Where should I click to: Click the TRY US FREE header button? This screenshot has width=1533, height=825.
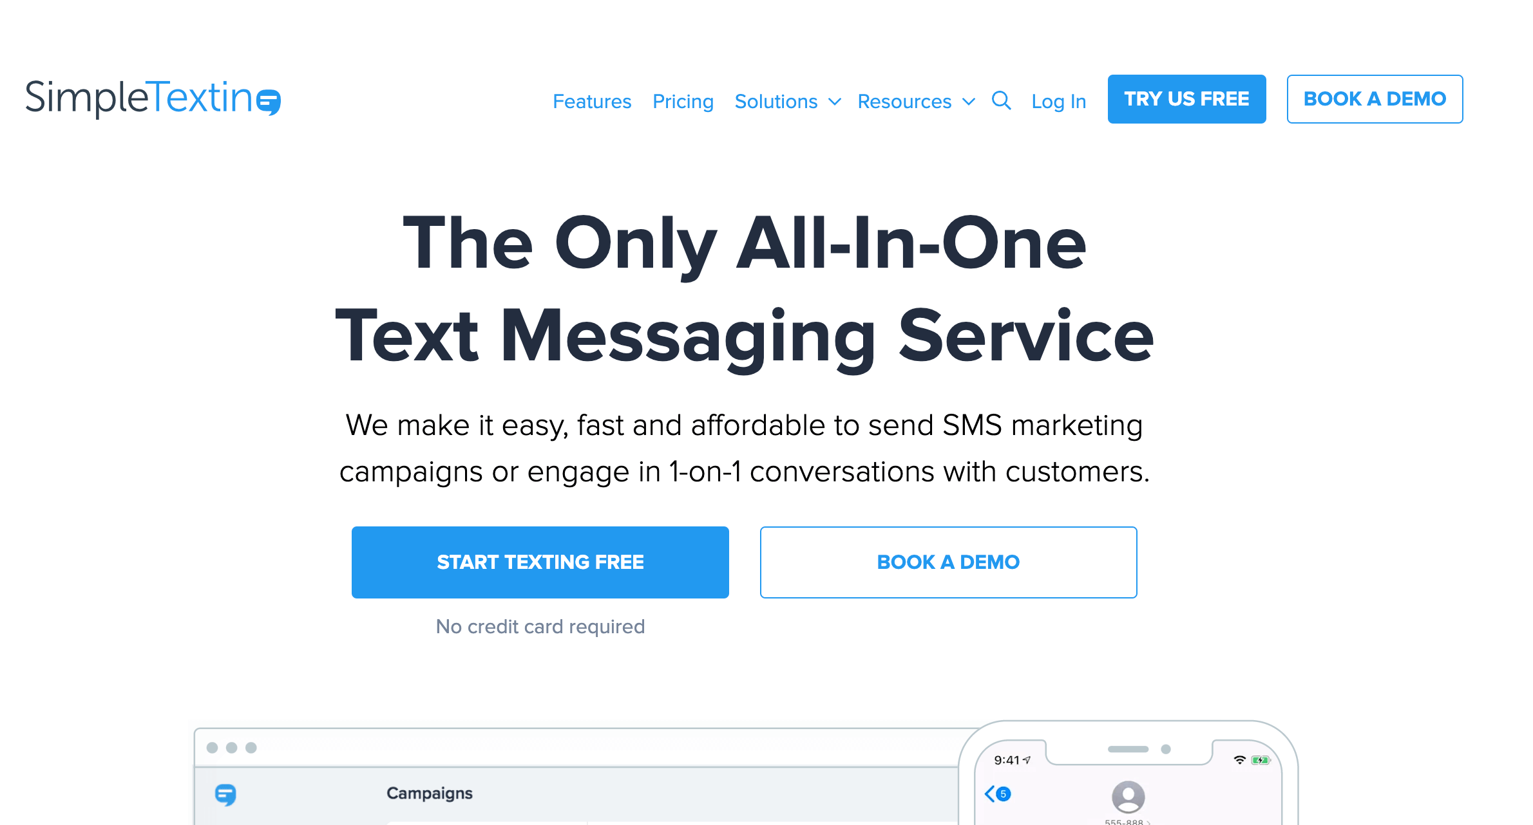tap(1185, 98)
